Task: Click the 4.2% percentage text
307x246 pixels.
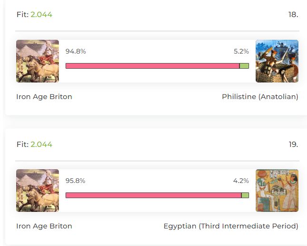Action: pos(241,181)
